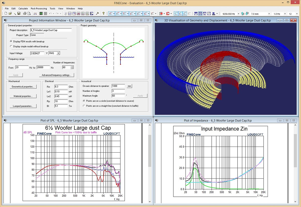Click the Geometrical properties button
Viewport: 301px width, 207px height.
tap(23, 87)
